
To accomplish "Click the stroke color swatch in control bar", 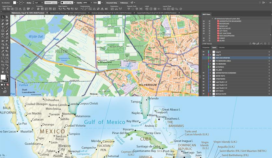I will (x=21, y=3).
